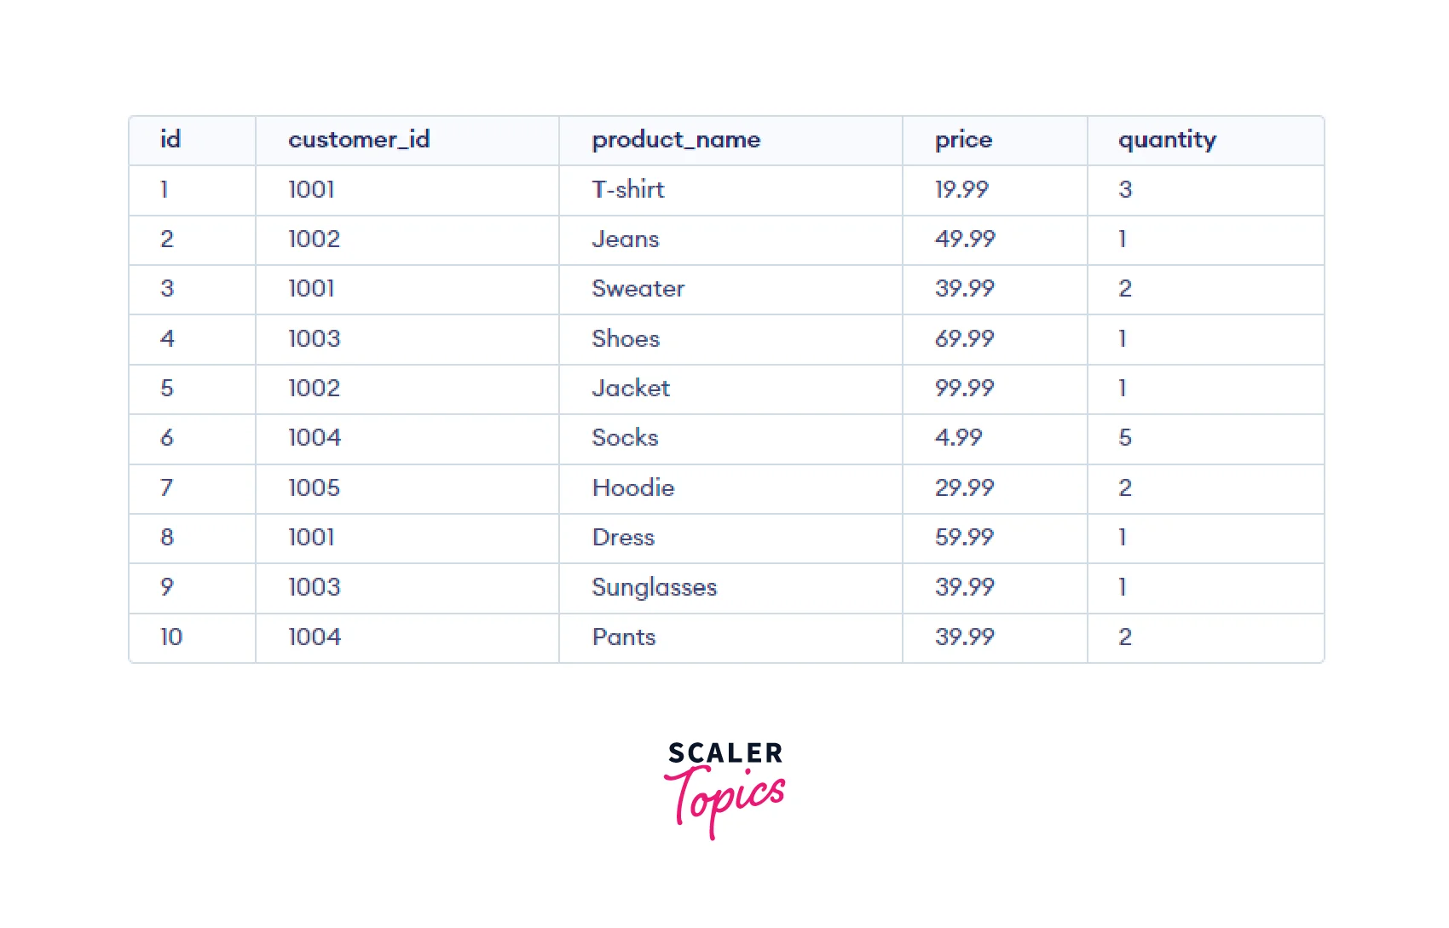Select the 69.99 price cell
The width and height of the screenshot is (1449, 928).
[x=964, y=339]
